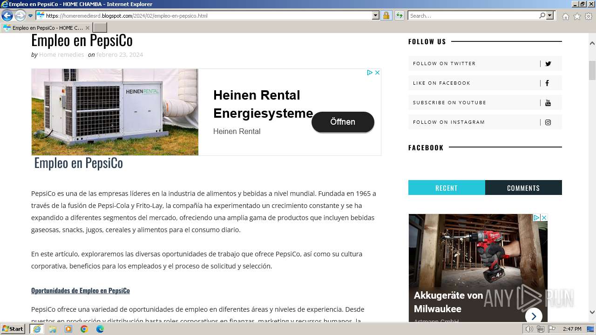
Task: Open File Explorer taskbar folder icon
Action: click(x=53, y=329)
